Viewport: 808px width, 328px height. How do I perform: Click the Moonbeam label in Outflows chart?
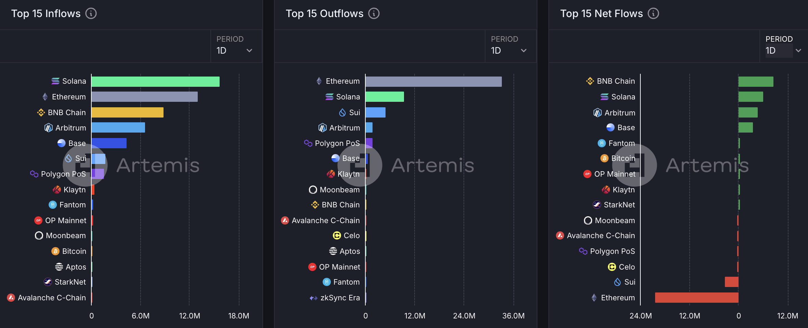coord(339,190)
